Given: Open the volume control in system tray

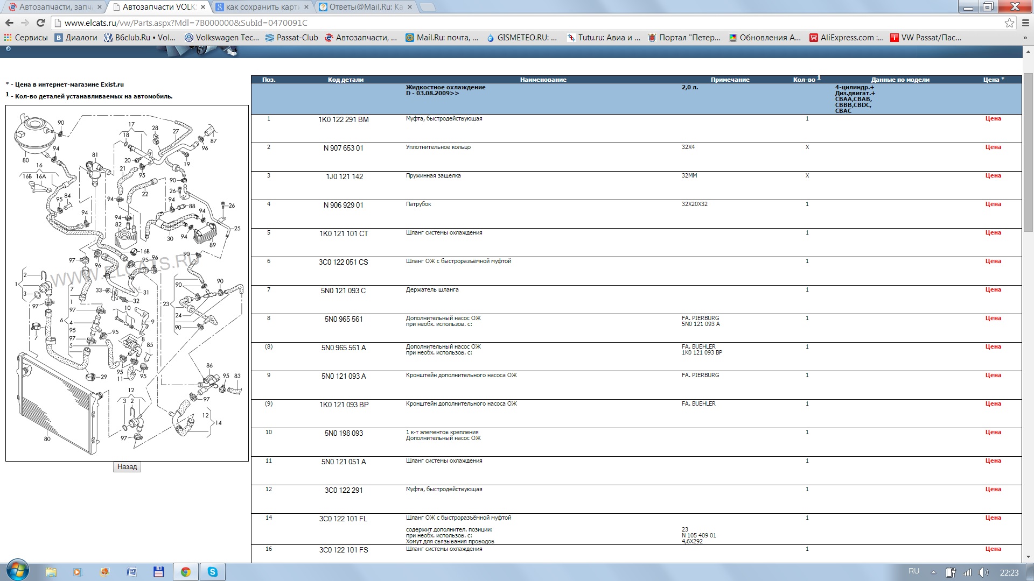Looking at the screenshot, I should point(983,572).
